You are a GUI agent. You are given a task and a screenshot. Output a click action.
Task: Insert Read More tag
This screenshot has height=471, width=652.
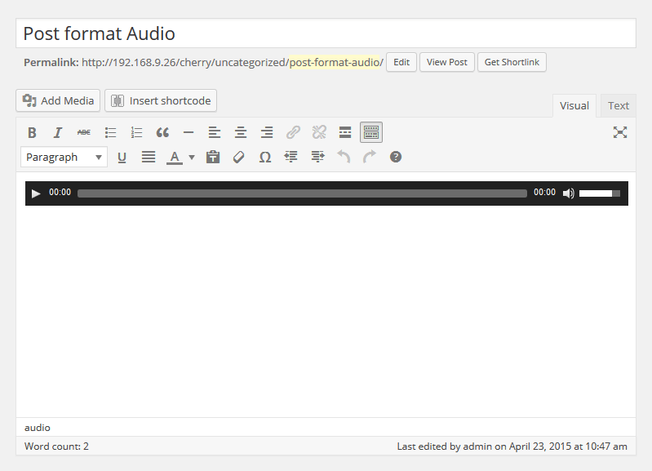coord(345,132)
